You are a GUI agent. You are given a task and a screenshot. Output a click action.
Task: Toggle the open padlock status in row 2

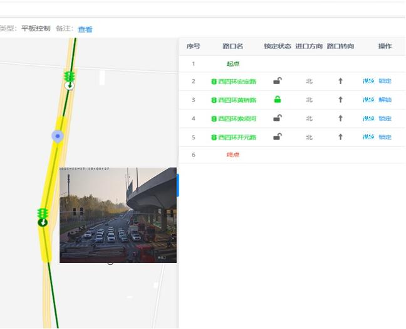click(x=277, y=80)
